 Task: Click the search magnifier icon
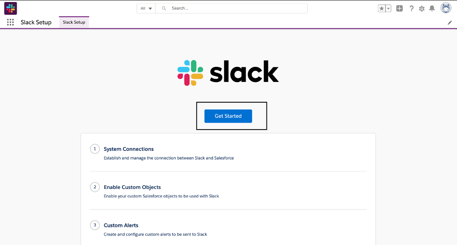(164, 9)
